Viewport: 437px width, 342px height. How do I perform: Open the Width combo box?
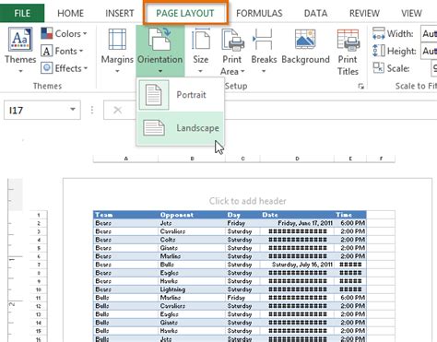tap(429, 33)
